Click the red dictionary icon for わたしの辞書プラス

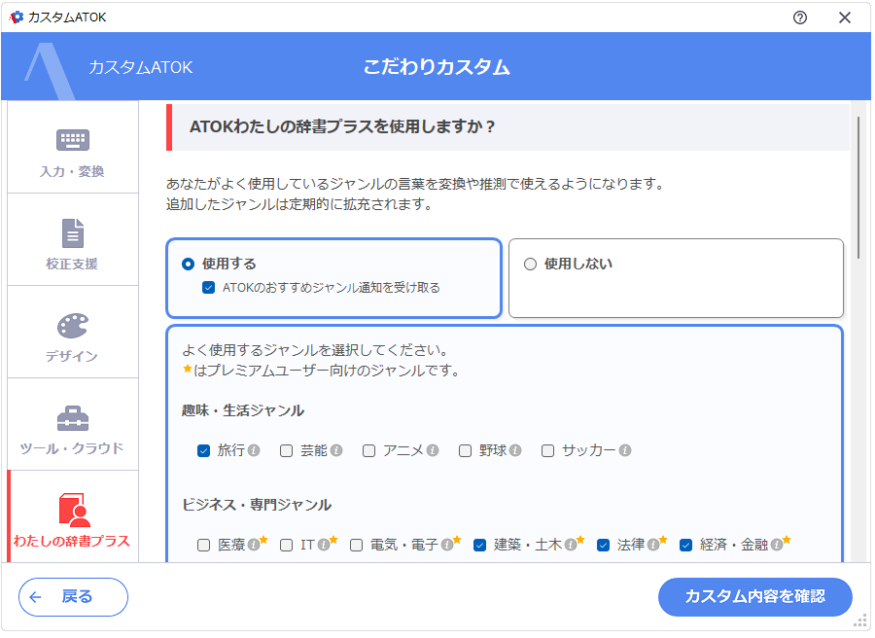point(74,510)
